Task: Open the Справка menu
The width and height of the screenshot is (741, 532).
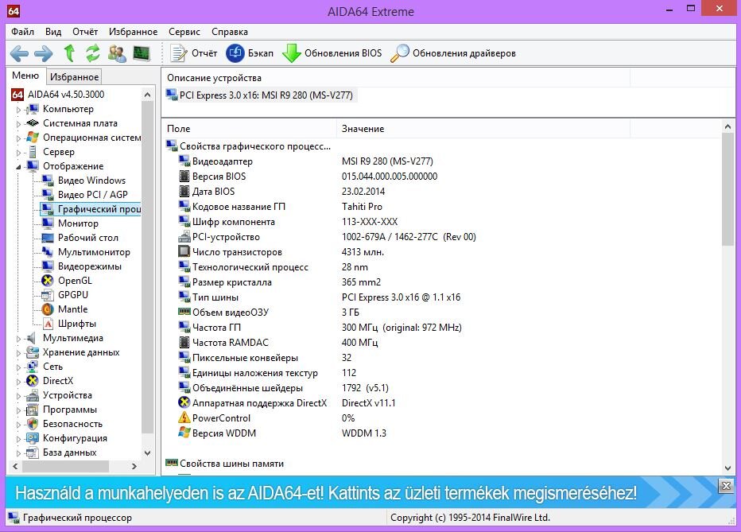Action: tap(230, 32)
